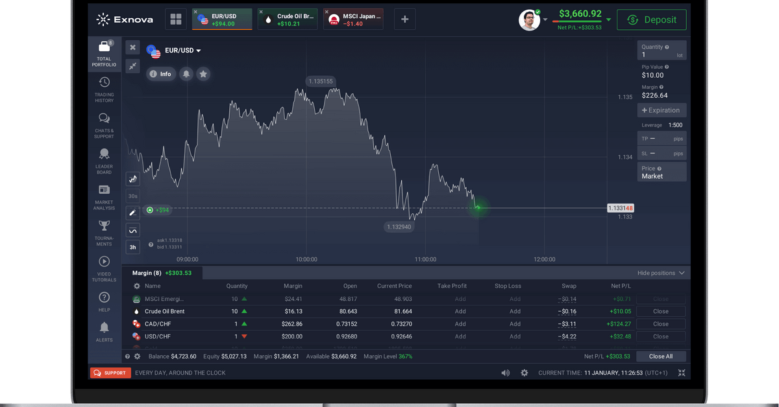Open the indicators tool
Image resolution: width=779 pixels, height=407 pixels.
132,229
